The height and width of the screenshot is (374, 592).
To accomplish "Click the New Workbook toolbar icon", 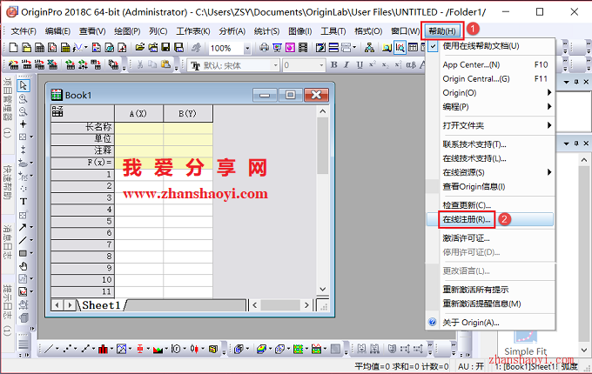I will click(x=40, y=48).
